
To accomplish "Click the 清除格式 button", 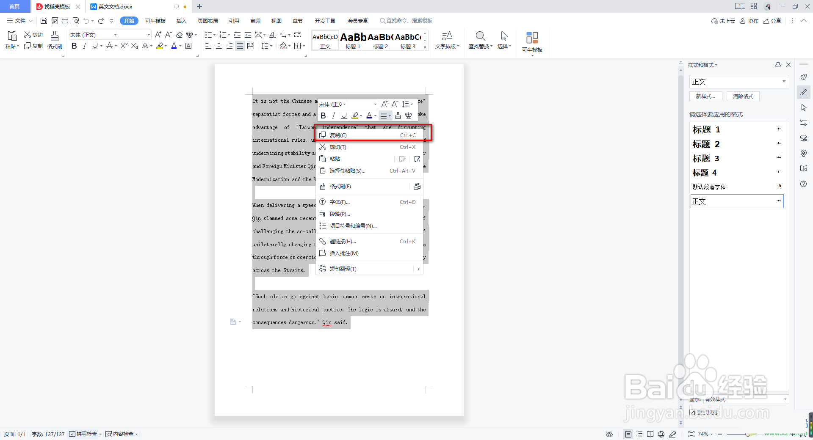I will (743, 96).
